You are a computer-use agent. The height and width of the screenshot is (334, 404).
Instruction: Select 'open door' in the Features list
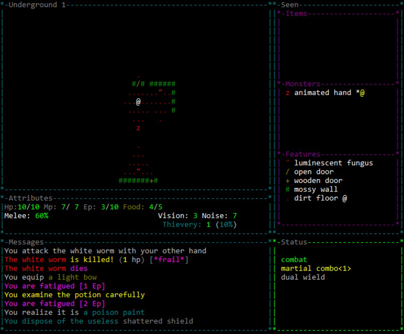point(314,172)
